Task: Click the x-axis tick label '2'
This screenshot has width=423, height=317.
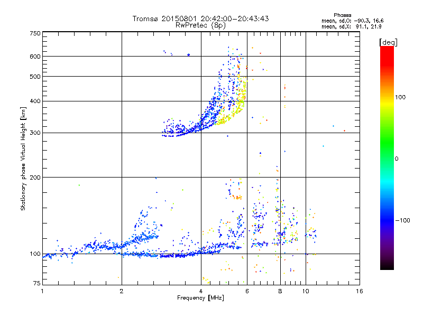Action: [x=122, y=291]
